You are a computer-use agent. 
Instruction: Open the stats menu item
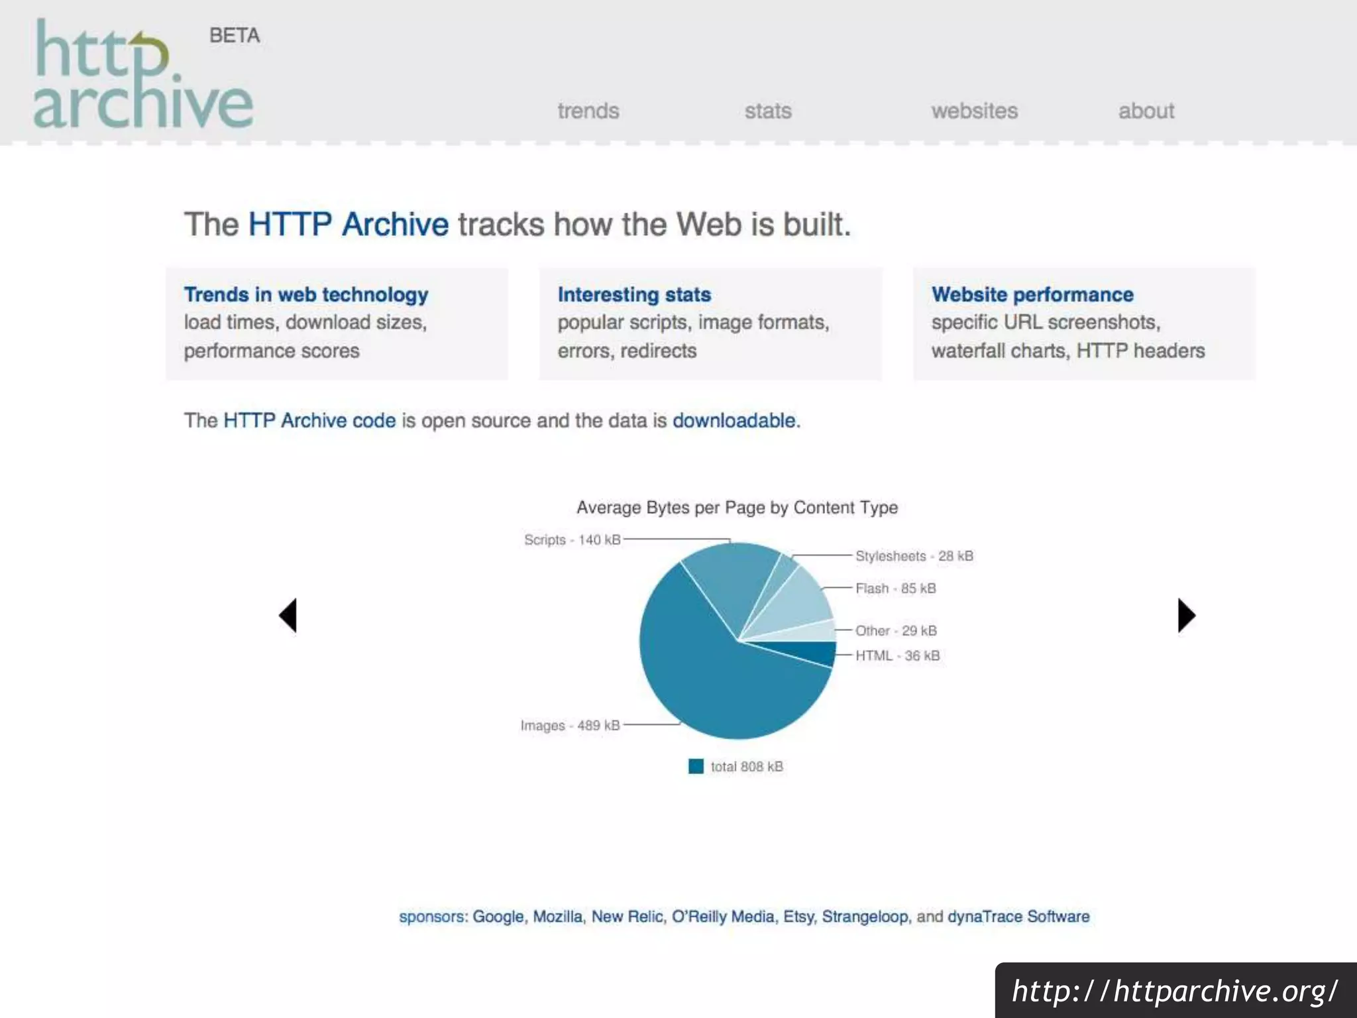click(x=768, y=111)
